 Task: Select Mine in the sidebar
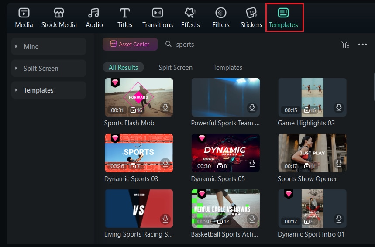point(48,46)
